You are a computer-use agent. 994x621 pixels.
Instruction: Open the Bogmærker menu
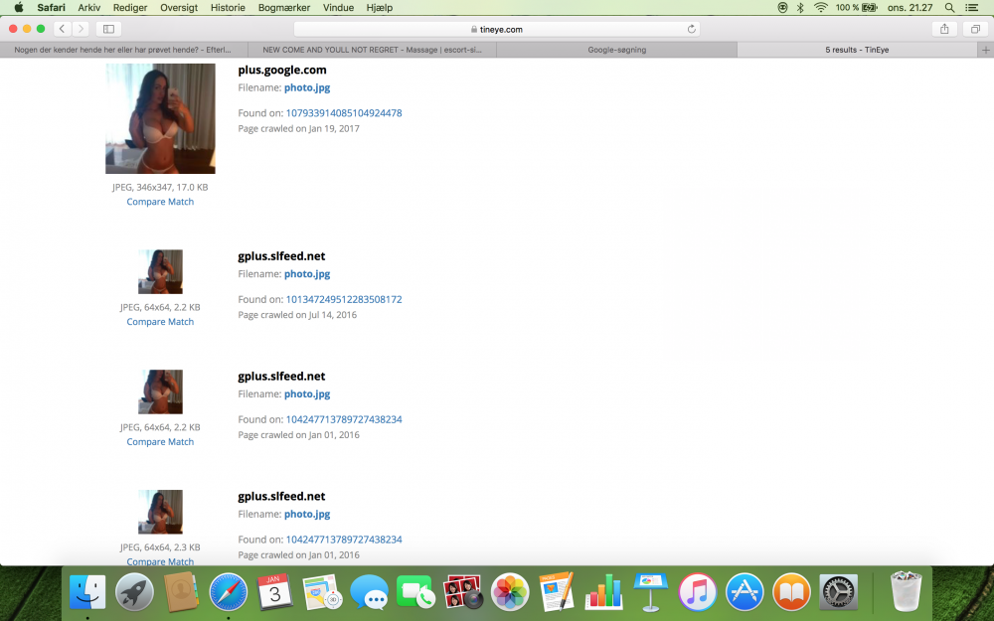click(284, 8)
